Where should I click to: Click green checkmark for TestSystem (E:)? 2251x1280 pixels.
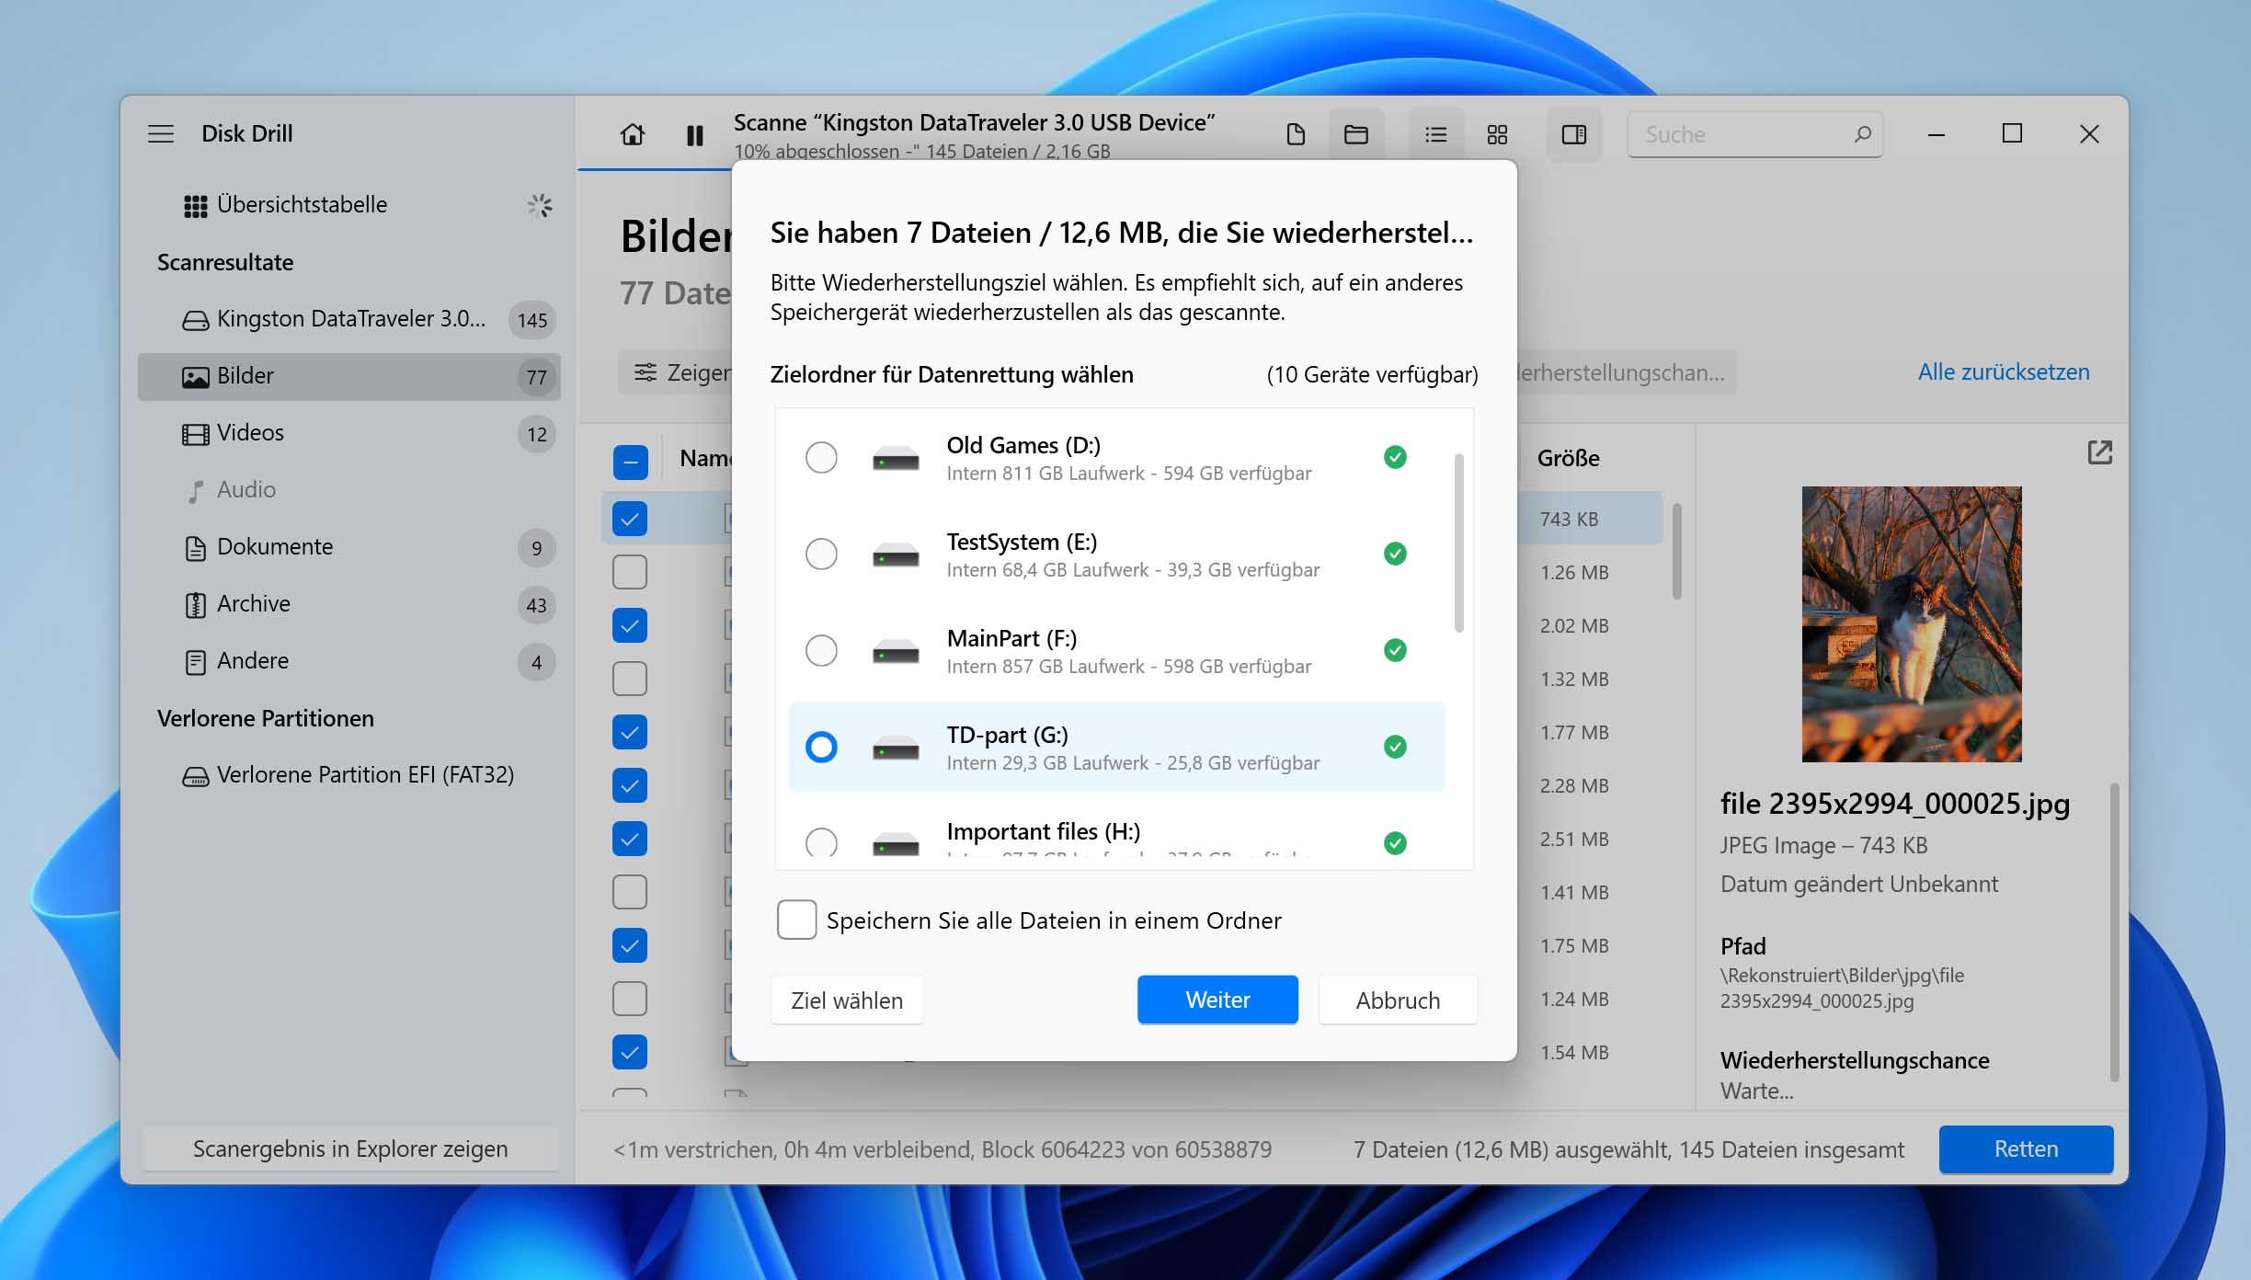(1395, 554)
